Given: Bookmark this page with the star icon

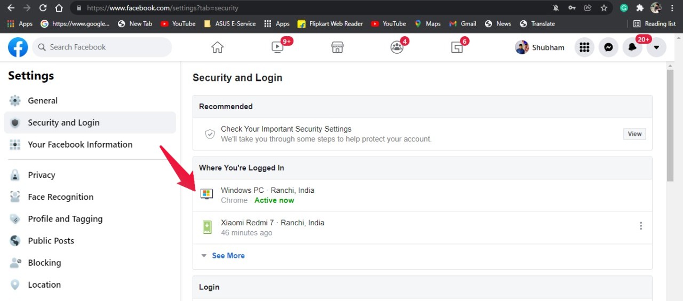Looking at the screenshot, I should click(603, 8).
